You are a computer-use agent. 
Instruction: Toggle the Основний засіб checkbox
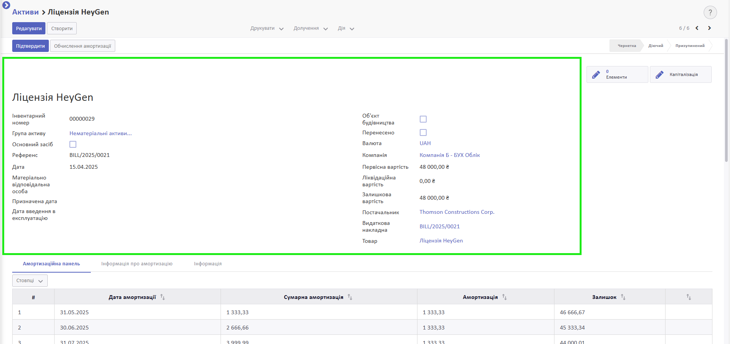(x=73, y=144)
